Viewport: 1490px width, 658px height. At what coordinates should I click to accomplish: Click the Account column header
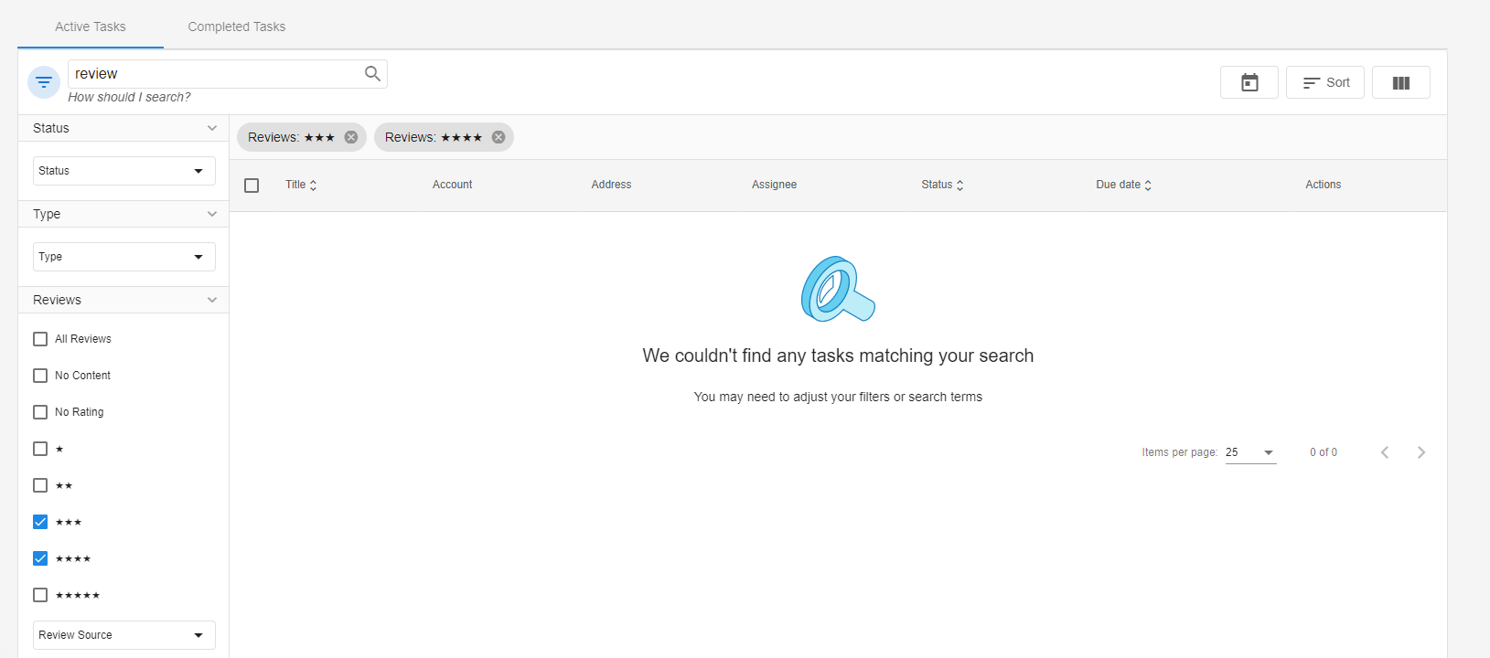[452, 185]
